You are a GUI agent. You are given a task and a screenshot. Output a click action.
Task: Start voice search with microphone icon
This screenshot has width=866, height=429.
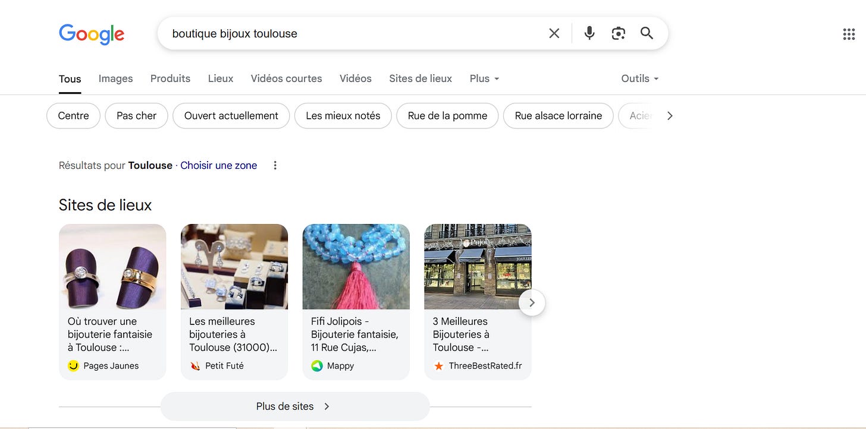589,33
